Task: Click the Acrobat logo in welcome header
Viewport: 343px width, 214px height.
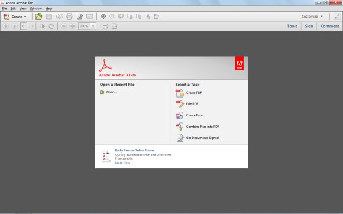Action: point(105,66)
